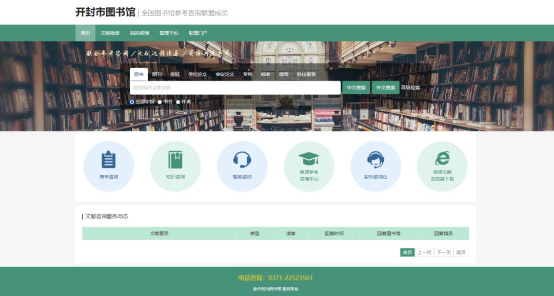Click the 全国图书馆参考咨询联盟成员 subtitle
Viewport: 554px width, 296px height.
coord(185,13)
